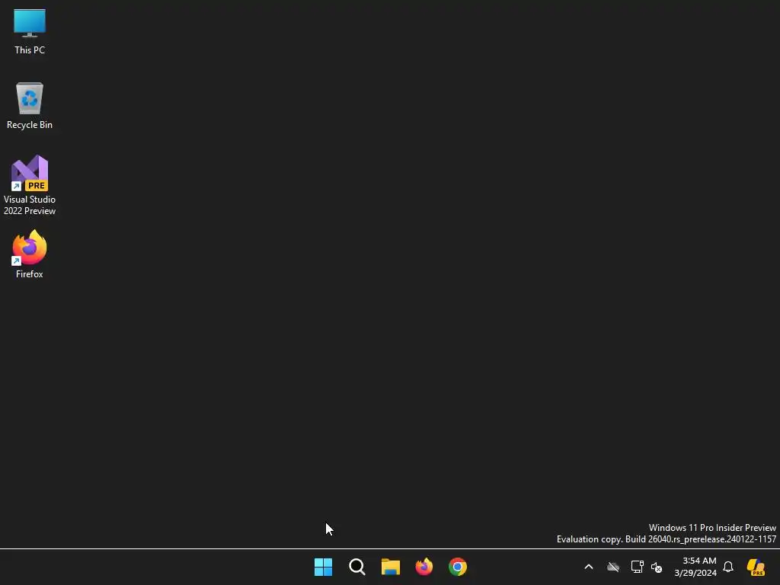The width and height of the screenshot is (780, 585).
Task: Open taskbar Search
Action: (356, 567)
